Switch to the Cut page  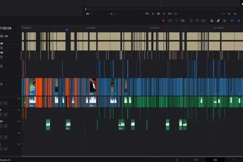pos(196,160)
